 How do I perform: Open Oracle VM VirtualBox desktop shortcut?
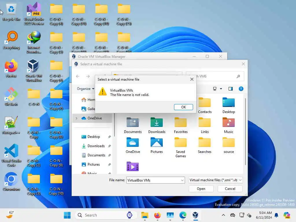(34, 71)
